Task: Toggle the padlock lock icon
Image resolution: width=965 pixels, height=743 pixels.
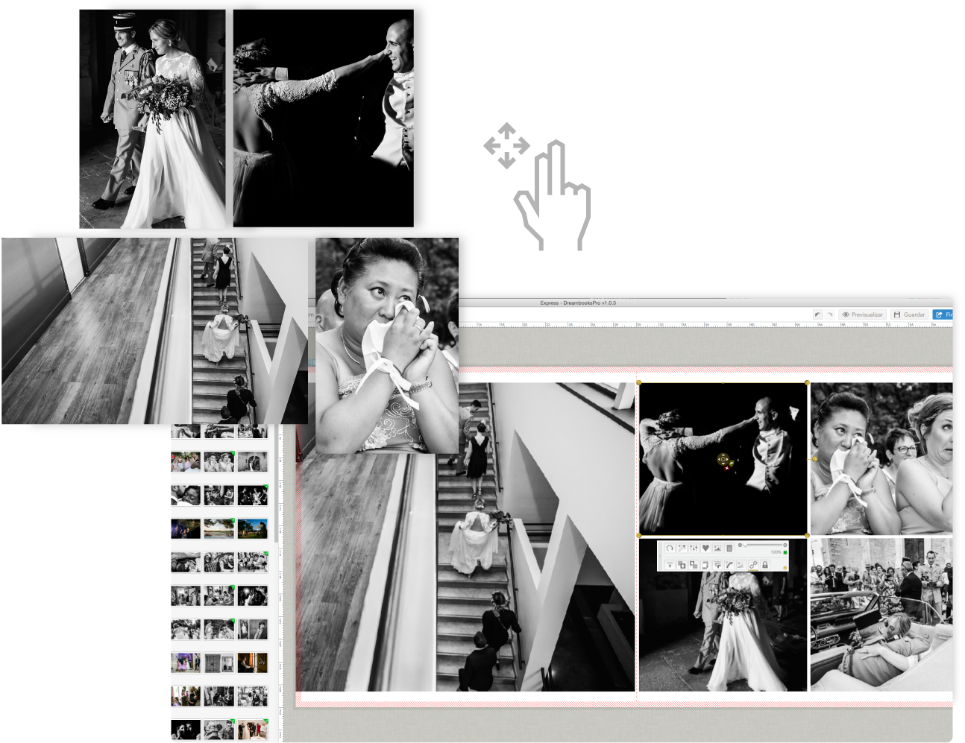Action: tap(765, 565)
